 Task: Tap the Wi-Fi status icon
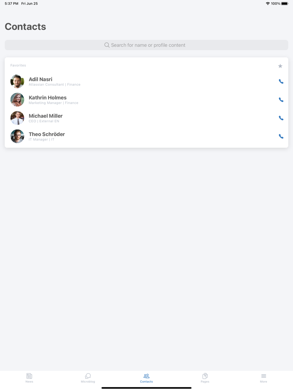pos(268,3)
